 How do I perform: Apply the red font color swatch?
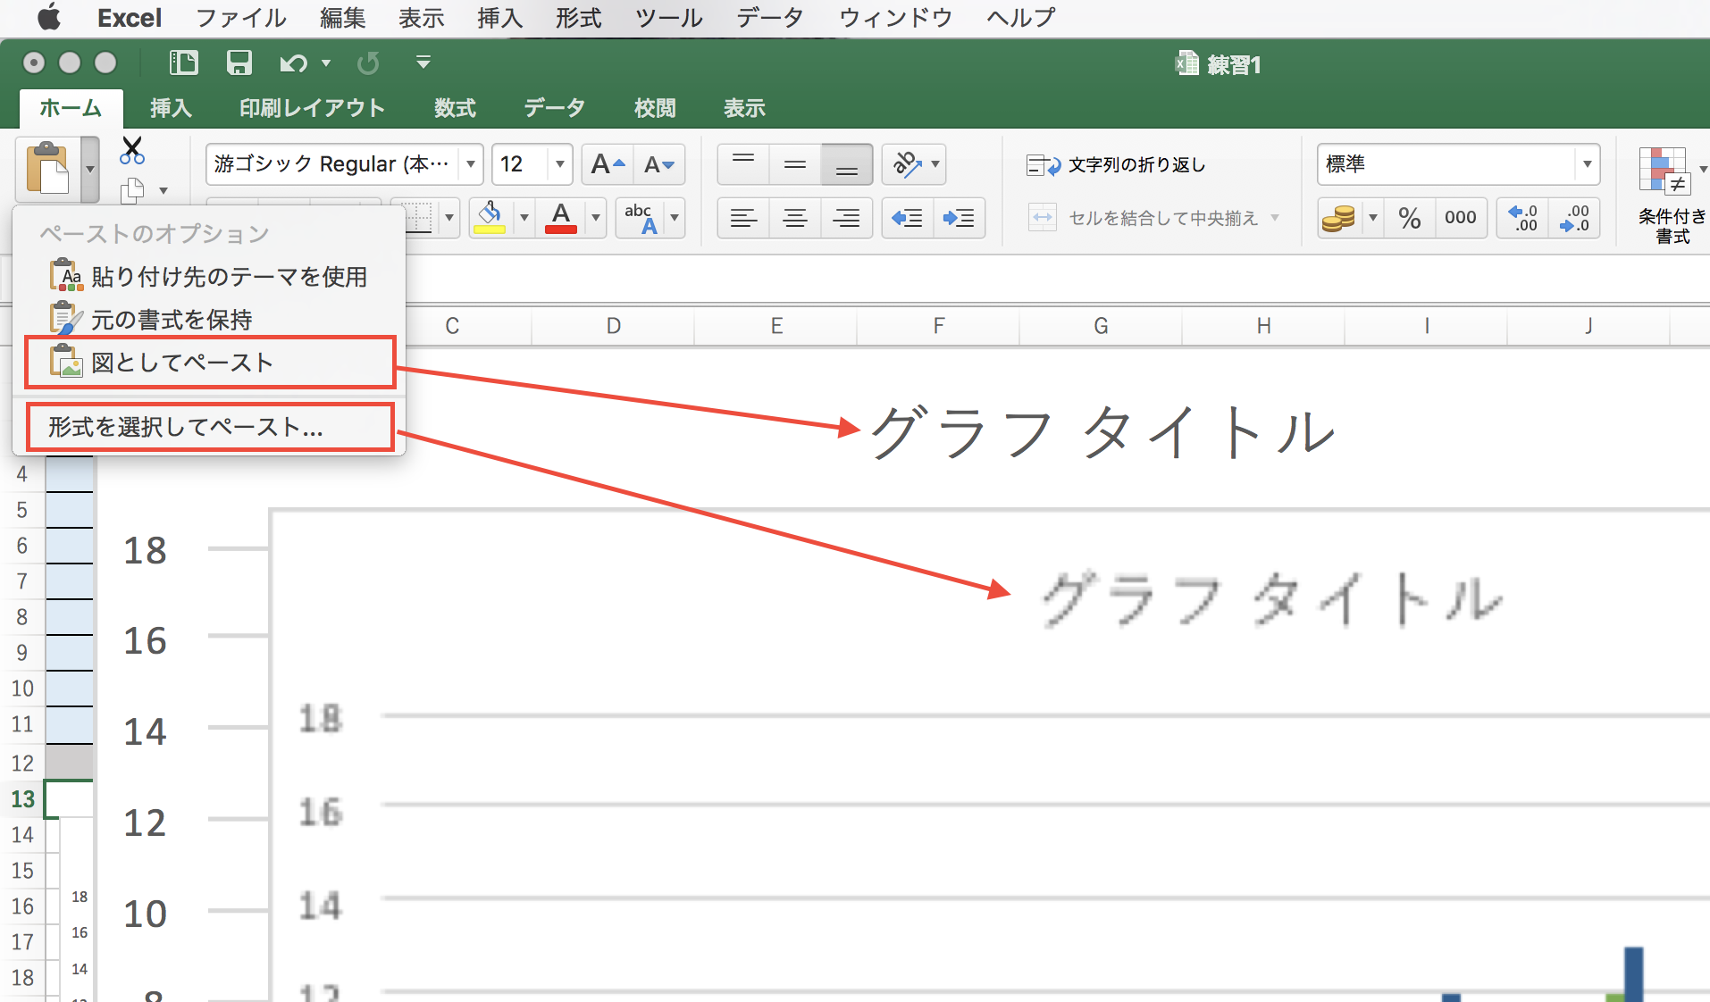560,218
